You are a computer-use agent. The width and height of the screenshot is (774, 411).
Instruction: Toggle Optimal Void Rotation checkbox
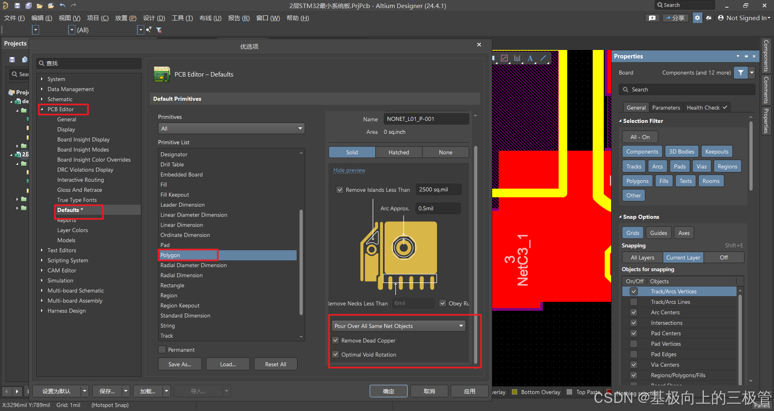335,354
